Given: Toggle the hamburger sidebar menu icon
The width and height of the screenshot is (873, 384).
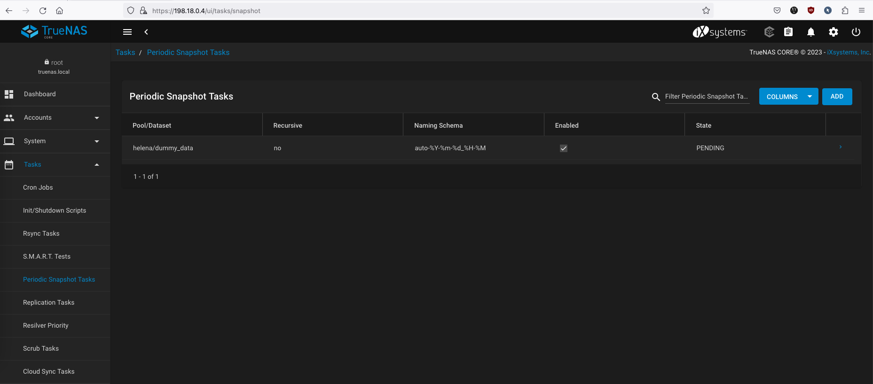Looking at the screenshot, I should coord(127,32).
